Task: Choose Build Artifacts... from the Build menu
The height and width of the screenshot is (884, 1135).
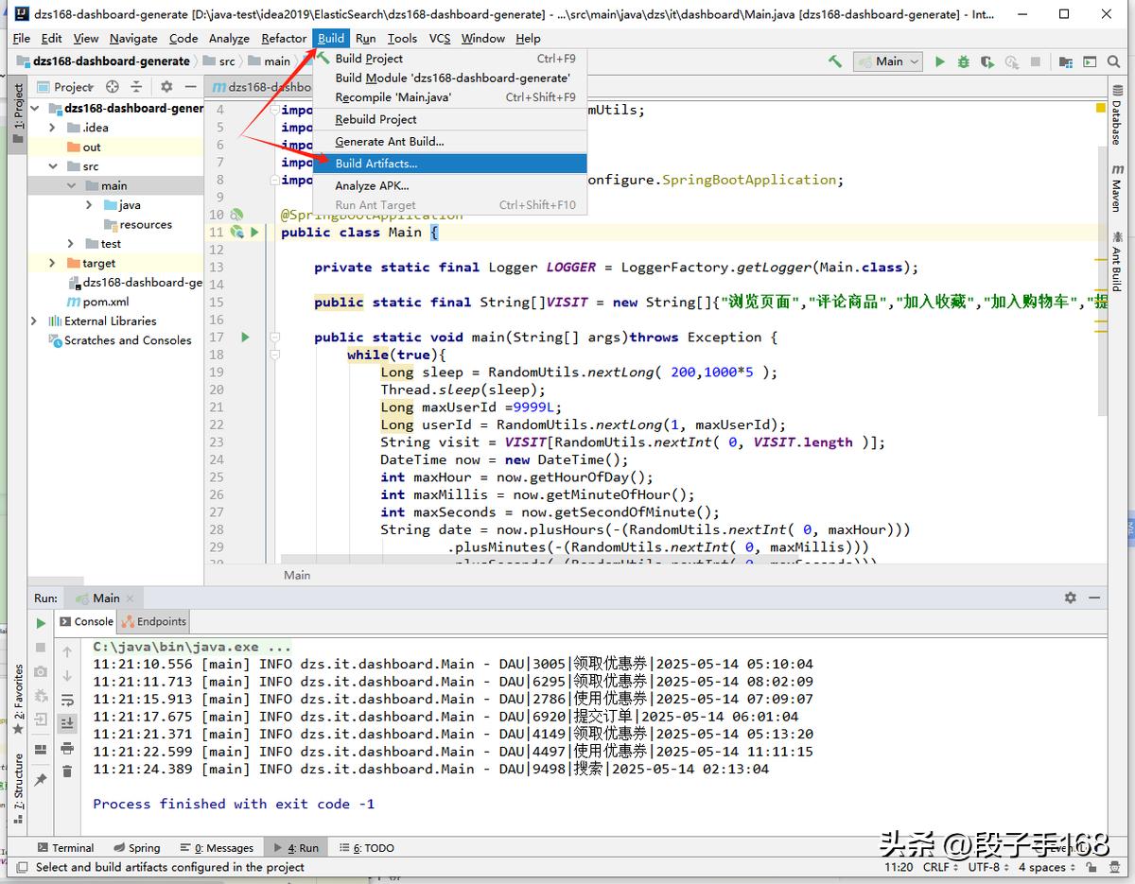Action: [449, 164]
